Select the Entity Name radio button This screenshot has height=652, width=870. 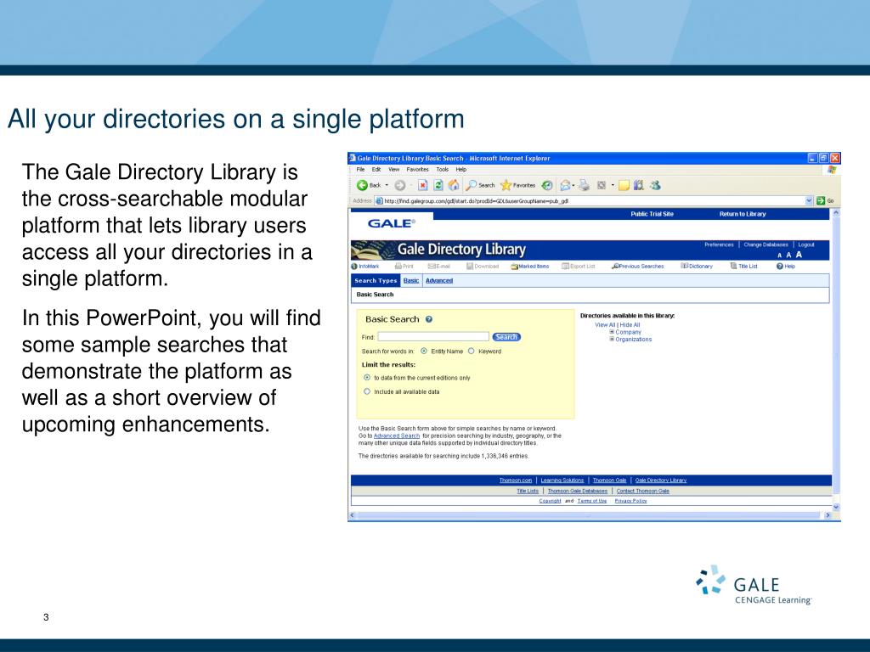pos(424,351)
